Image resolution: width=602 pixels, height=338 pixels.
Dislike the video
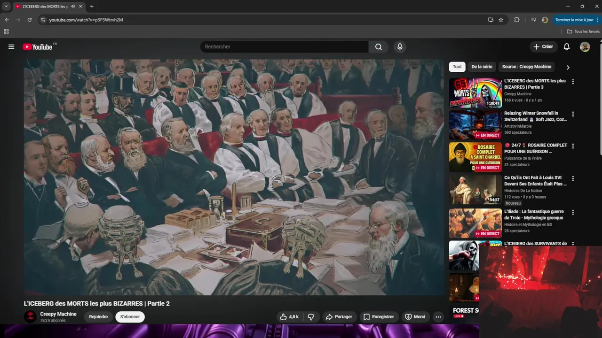[311, 317]
